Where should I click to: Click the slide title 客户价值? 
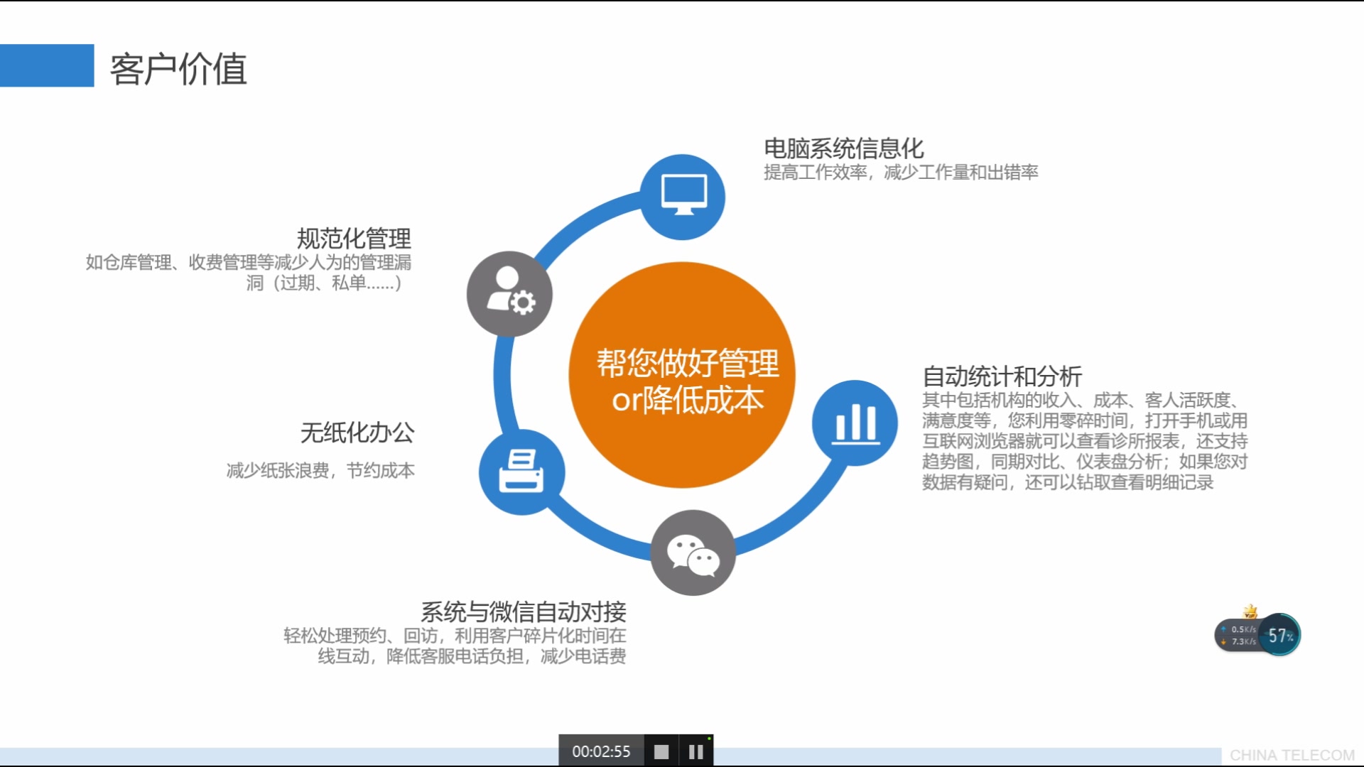click(178, 69)
